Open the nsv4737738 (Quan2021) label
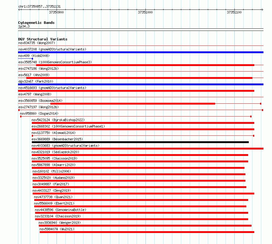This screenshot has height=244, width=272. (x=53, y=197)
